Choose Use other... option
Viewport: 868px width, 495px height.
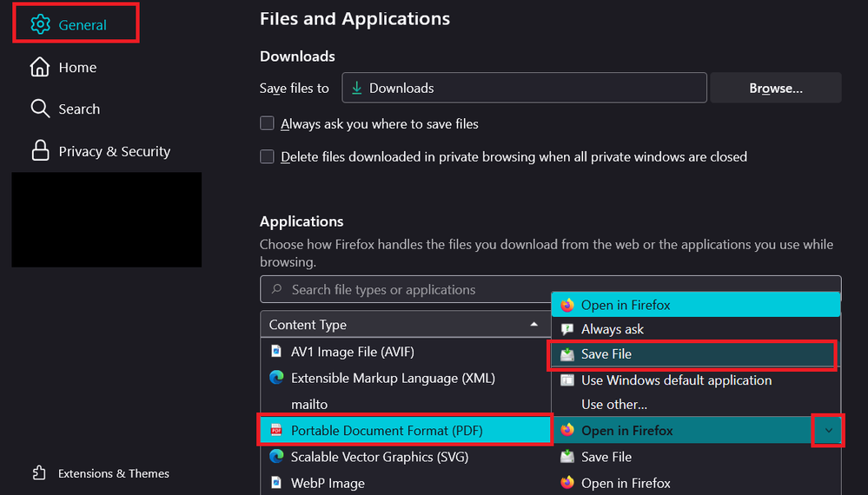pos(696,405)
